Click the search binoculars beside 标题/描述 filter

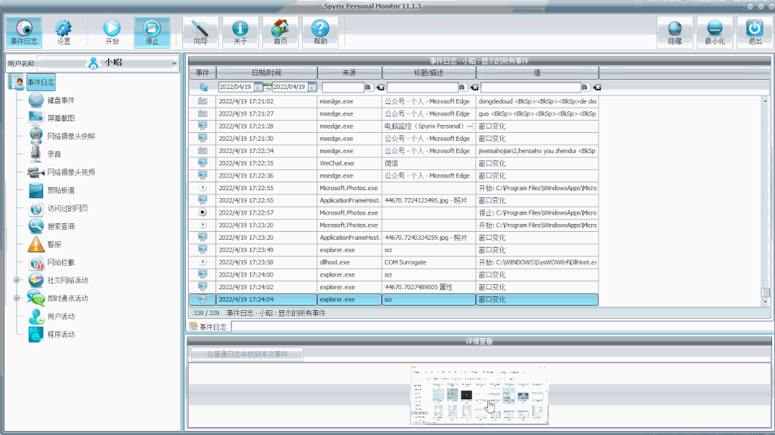(x=463, y=88)
